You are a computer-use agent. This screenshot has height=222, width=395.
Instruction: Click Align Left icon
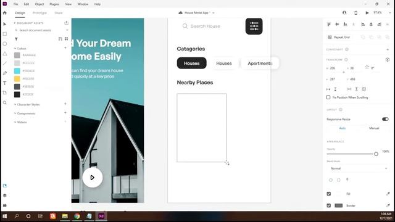[x=363, y=24]
